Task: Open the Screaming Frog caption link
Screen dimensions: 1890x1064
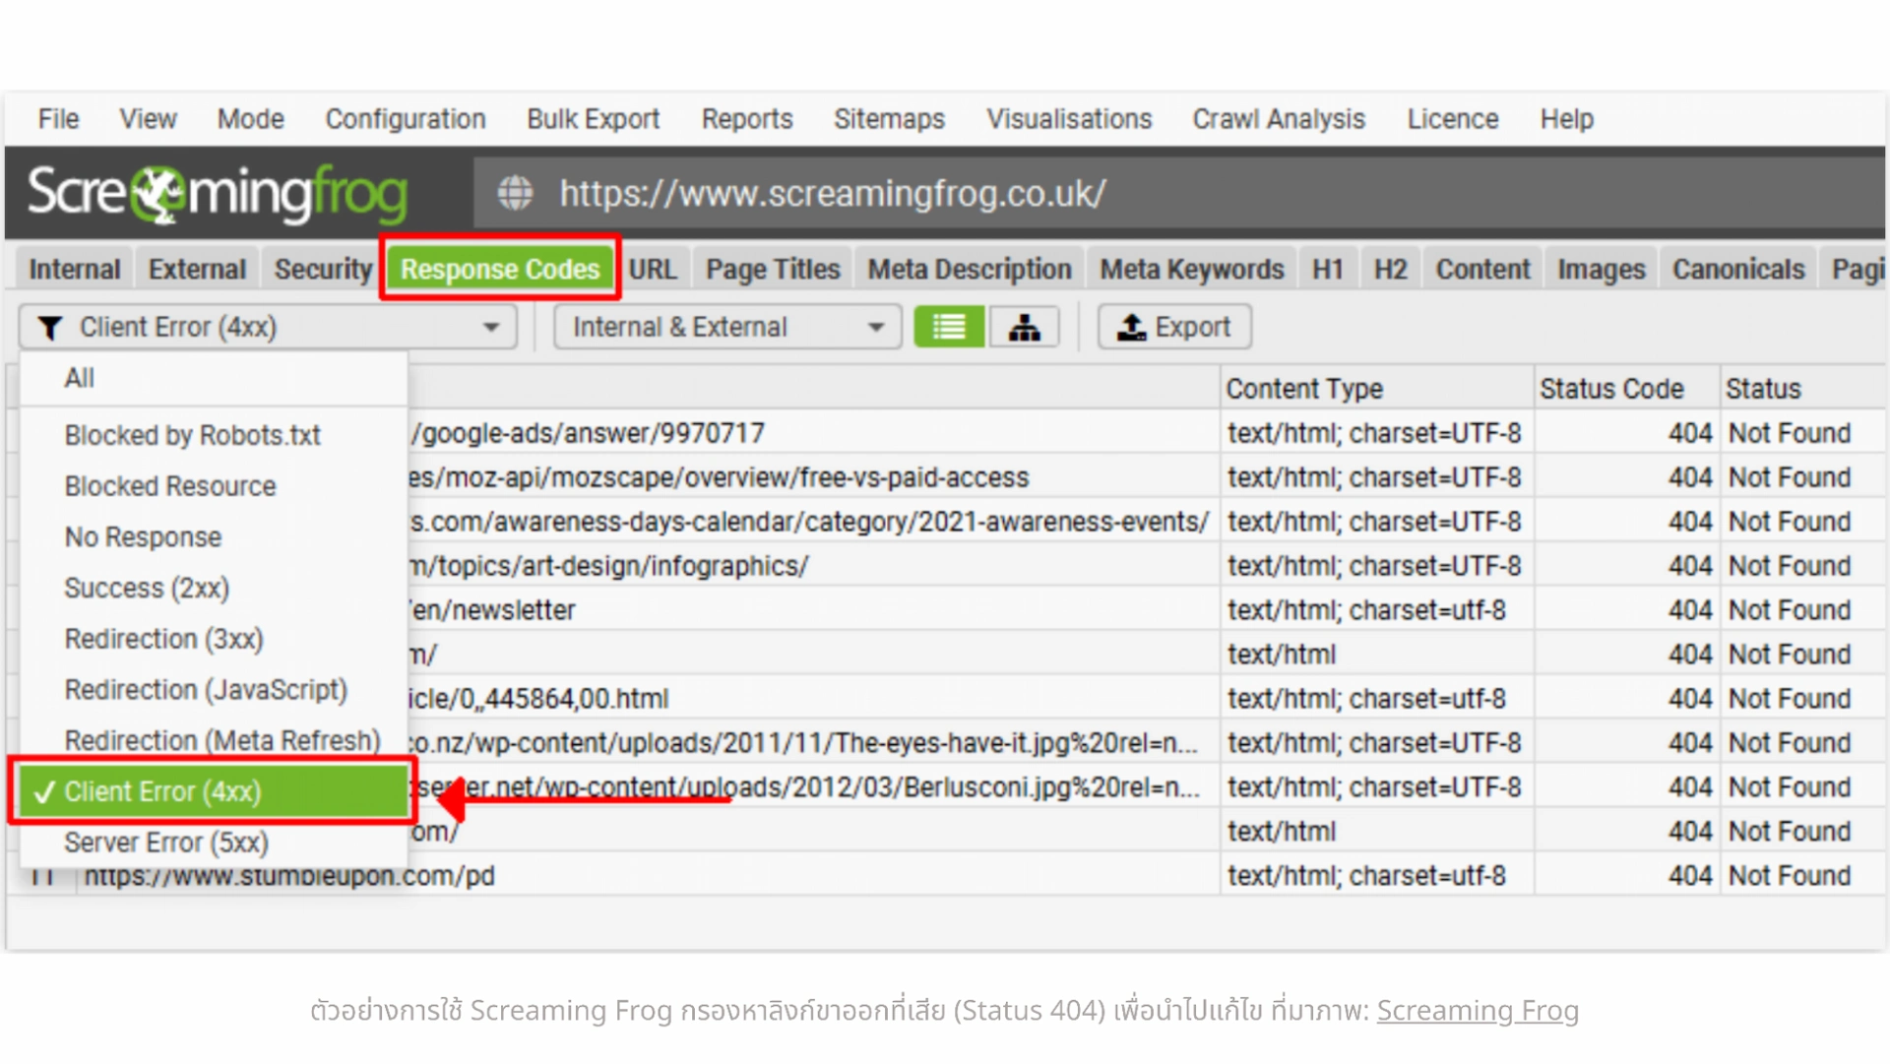Action: 1478,1011
